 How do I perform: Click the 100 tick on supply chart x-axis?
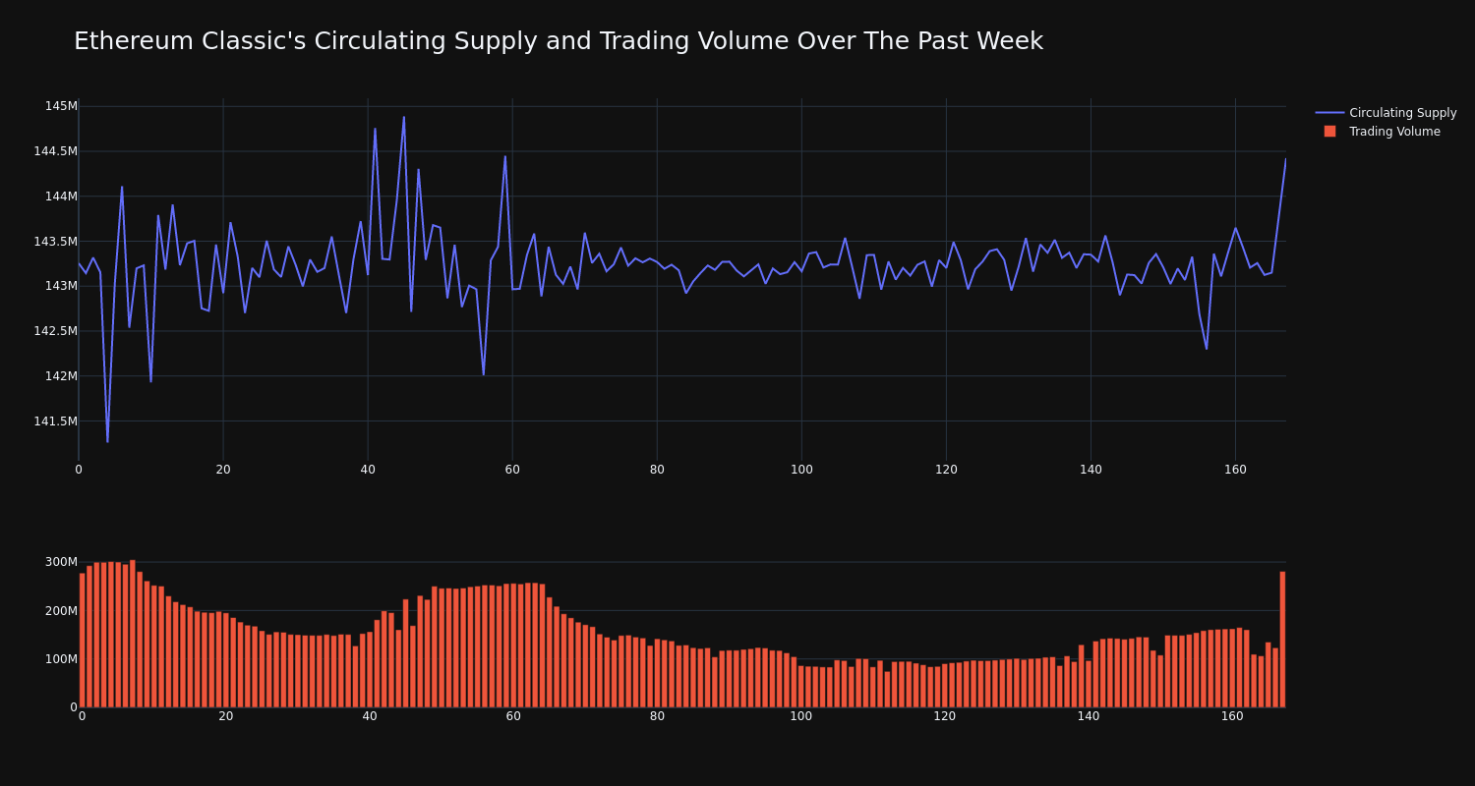[x=801, y=470]
